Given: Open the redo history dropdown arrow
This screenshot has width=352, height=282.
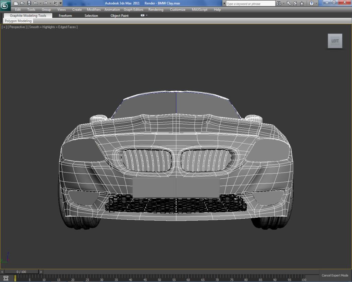Looking at the screenshot, I should click(x=50, y=3).
